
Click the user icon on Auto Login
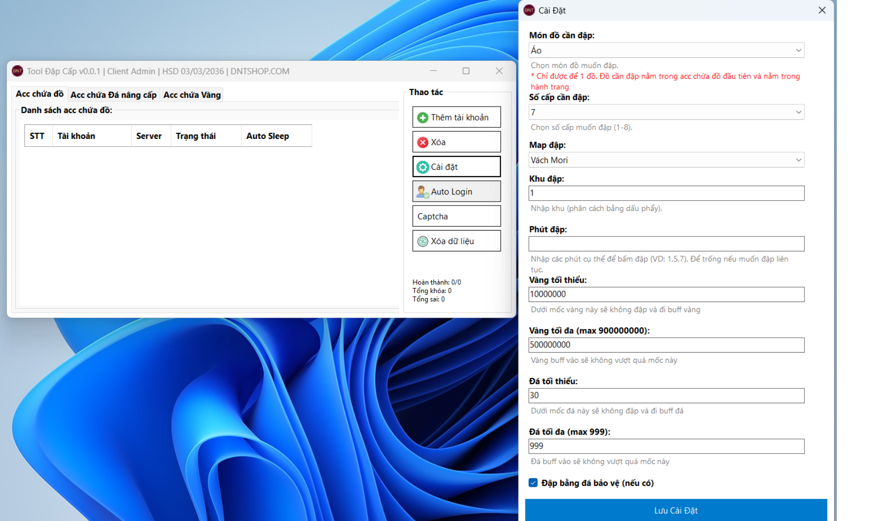point(423,192)
